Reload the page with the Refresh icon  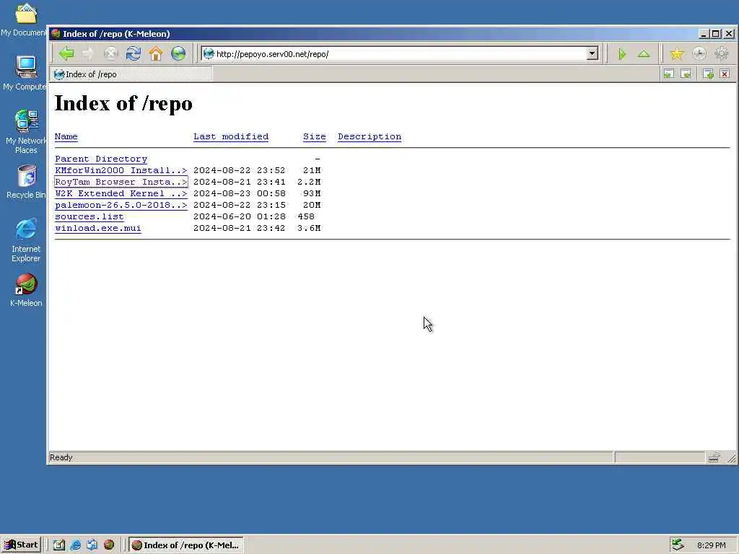point(134,53)
